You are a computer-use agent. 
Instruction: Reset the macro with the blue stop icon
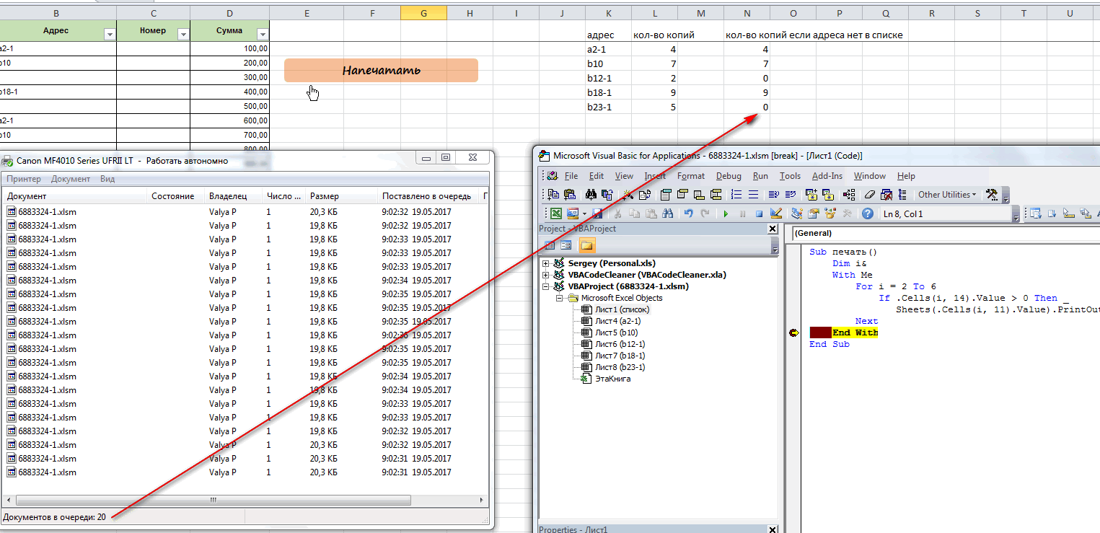(x=759, y=213)
